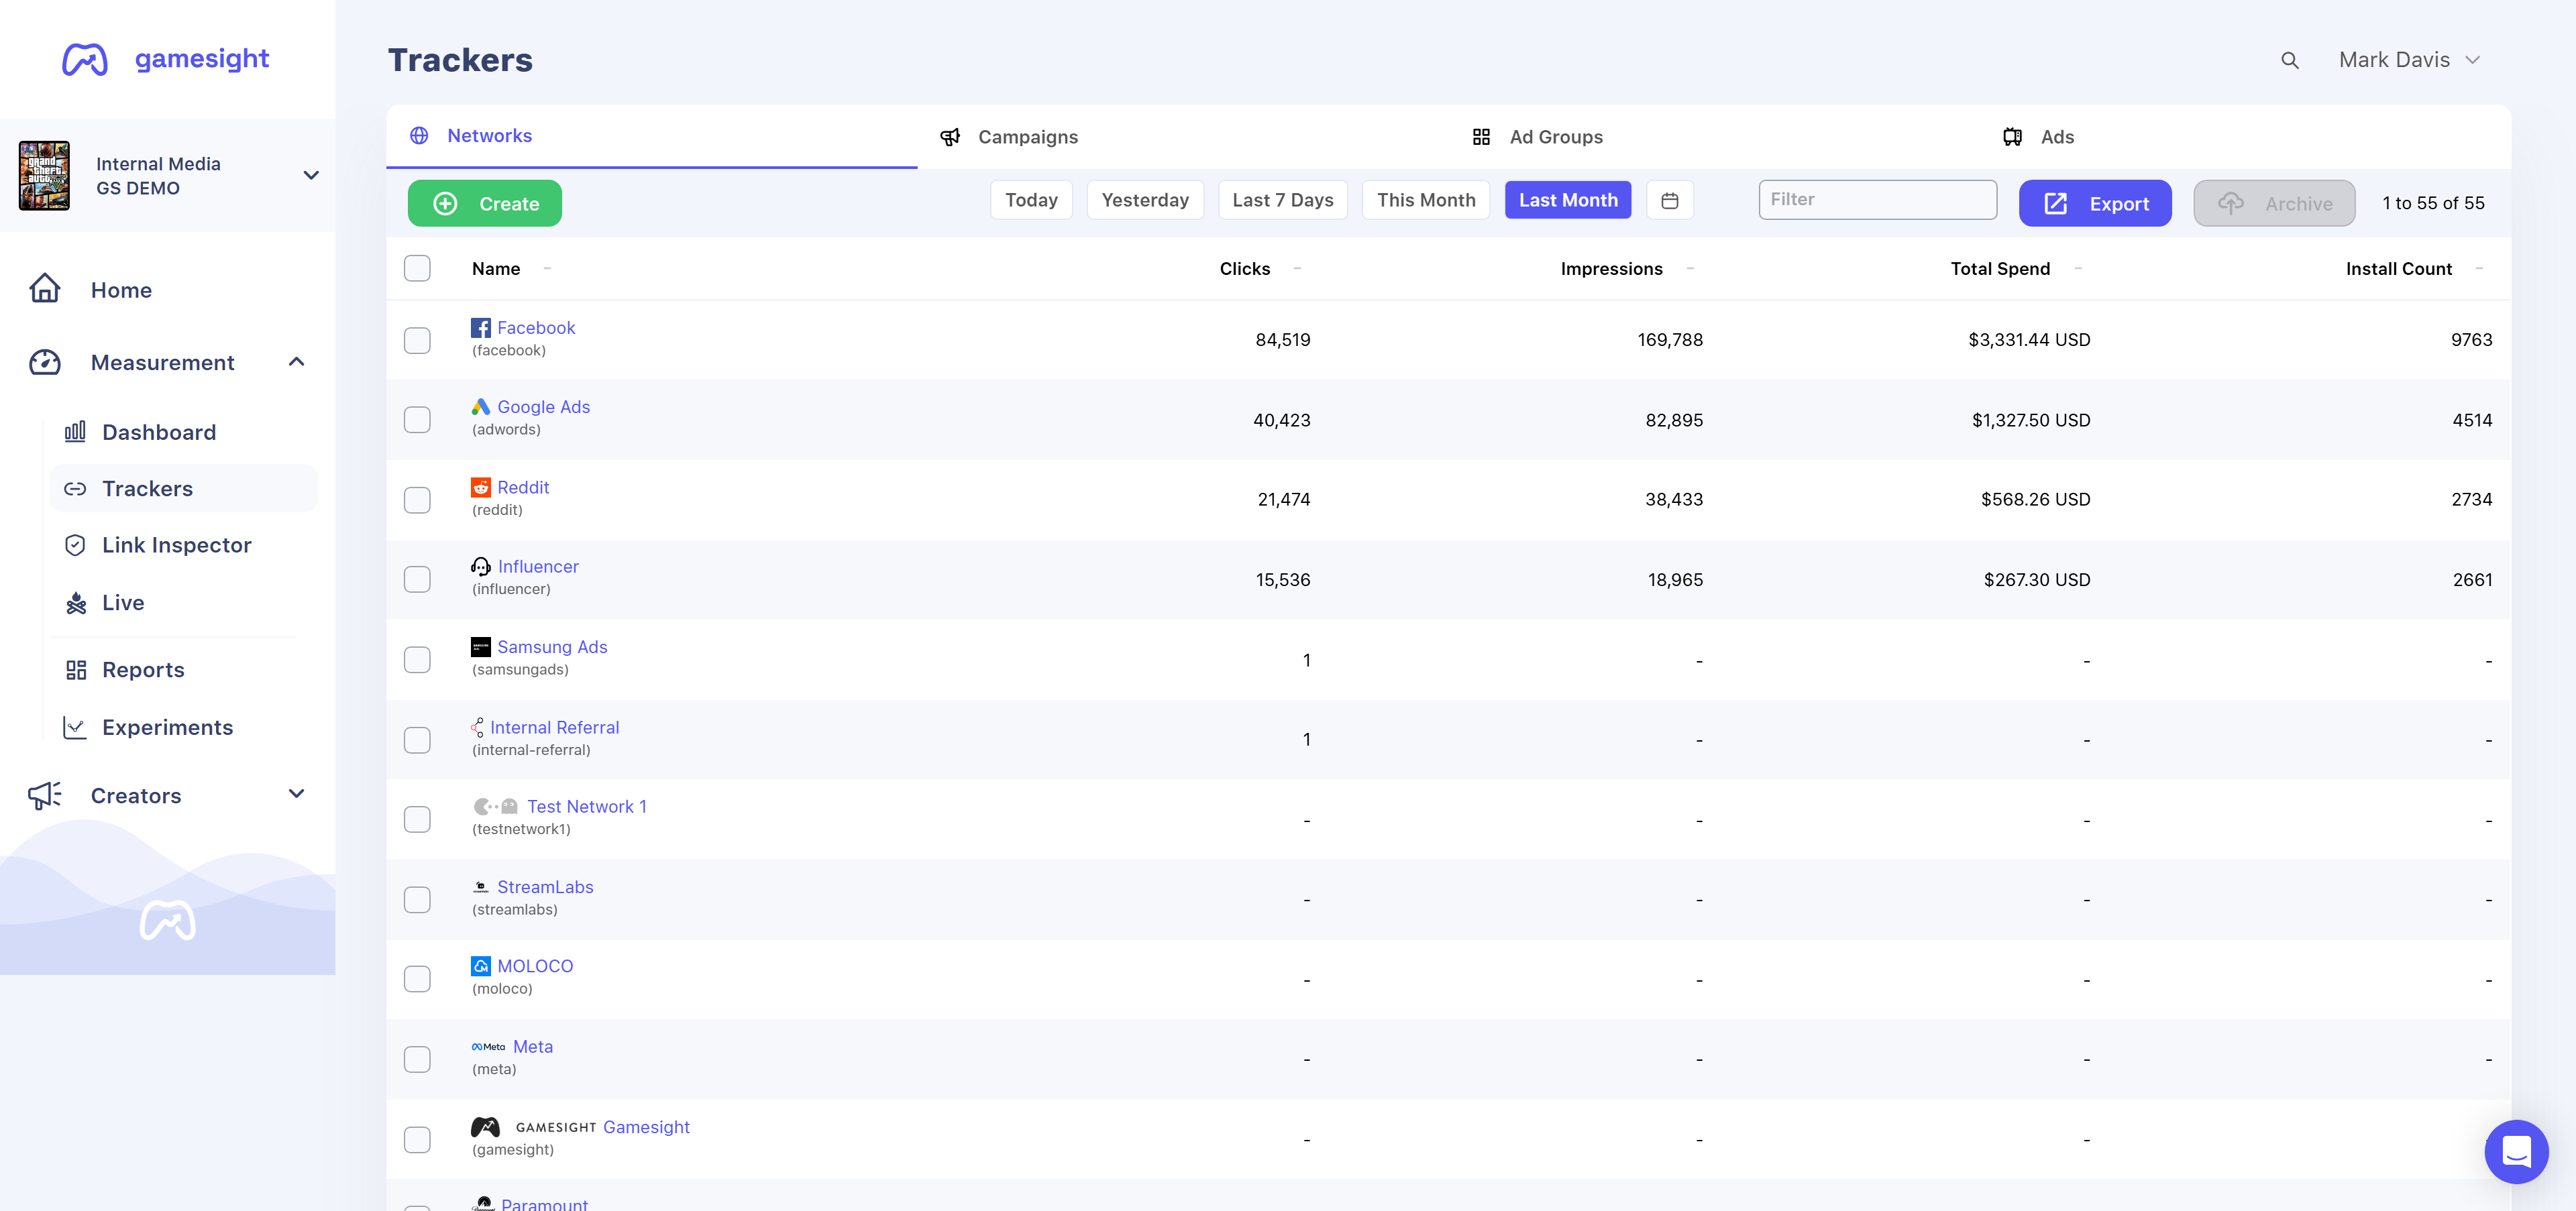Screen dimensions: 2576x1211
Task: Toggle the select-all header checkbox
Action: click(x=417, y=269)
